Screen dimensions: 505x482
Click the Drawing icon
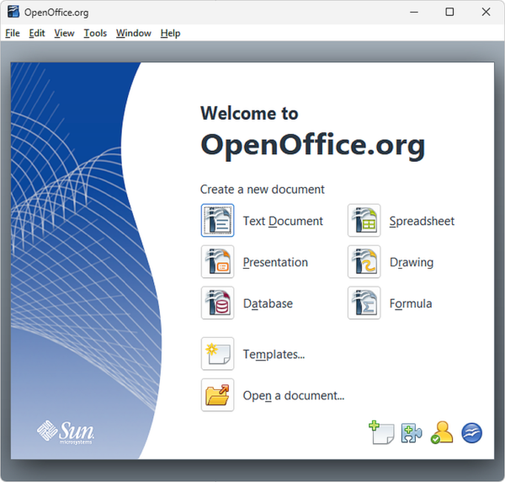click(x=364, y=262)
